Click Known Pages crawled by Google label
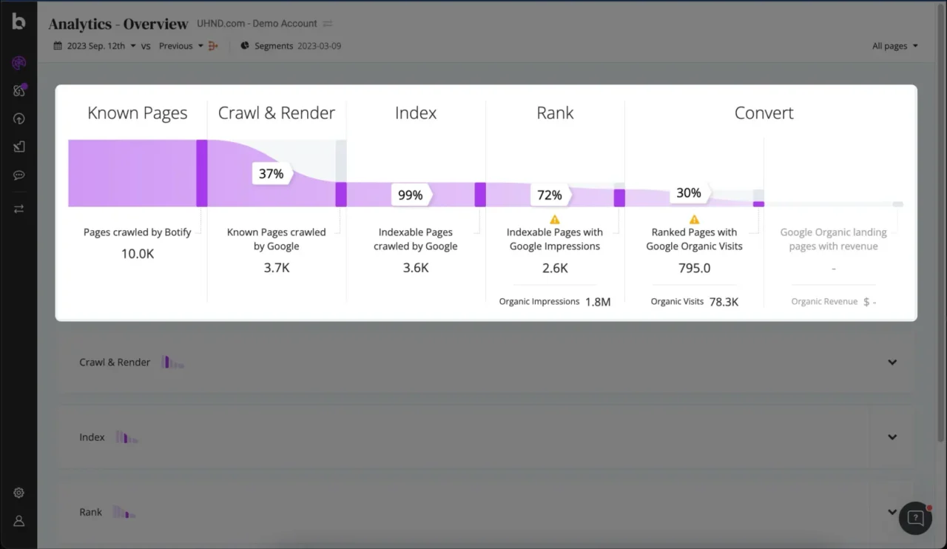 [x=277, y=239]
